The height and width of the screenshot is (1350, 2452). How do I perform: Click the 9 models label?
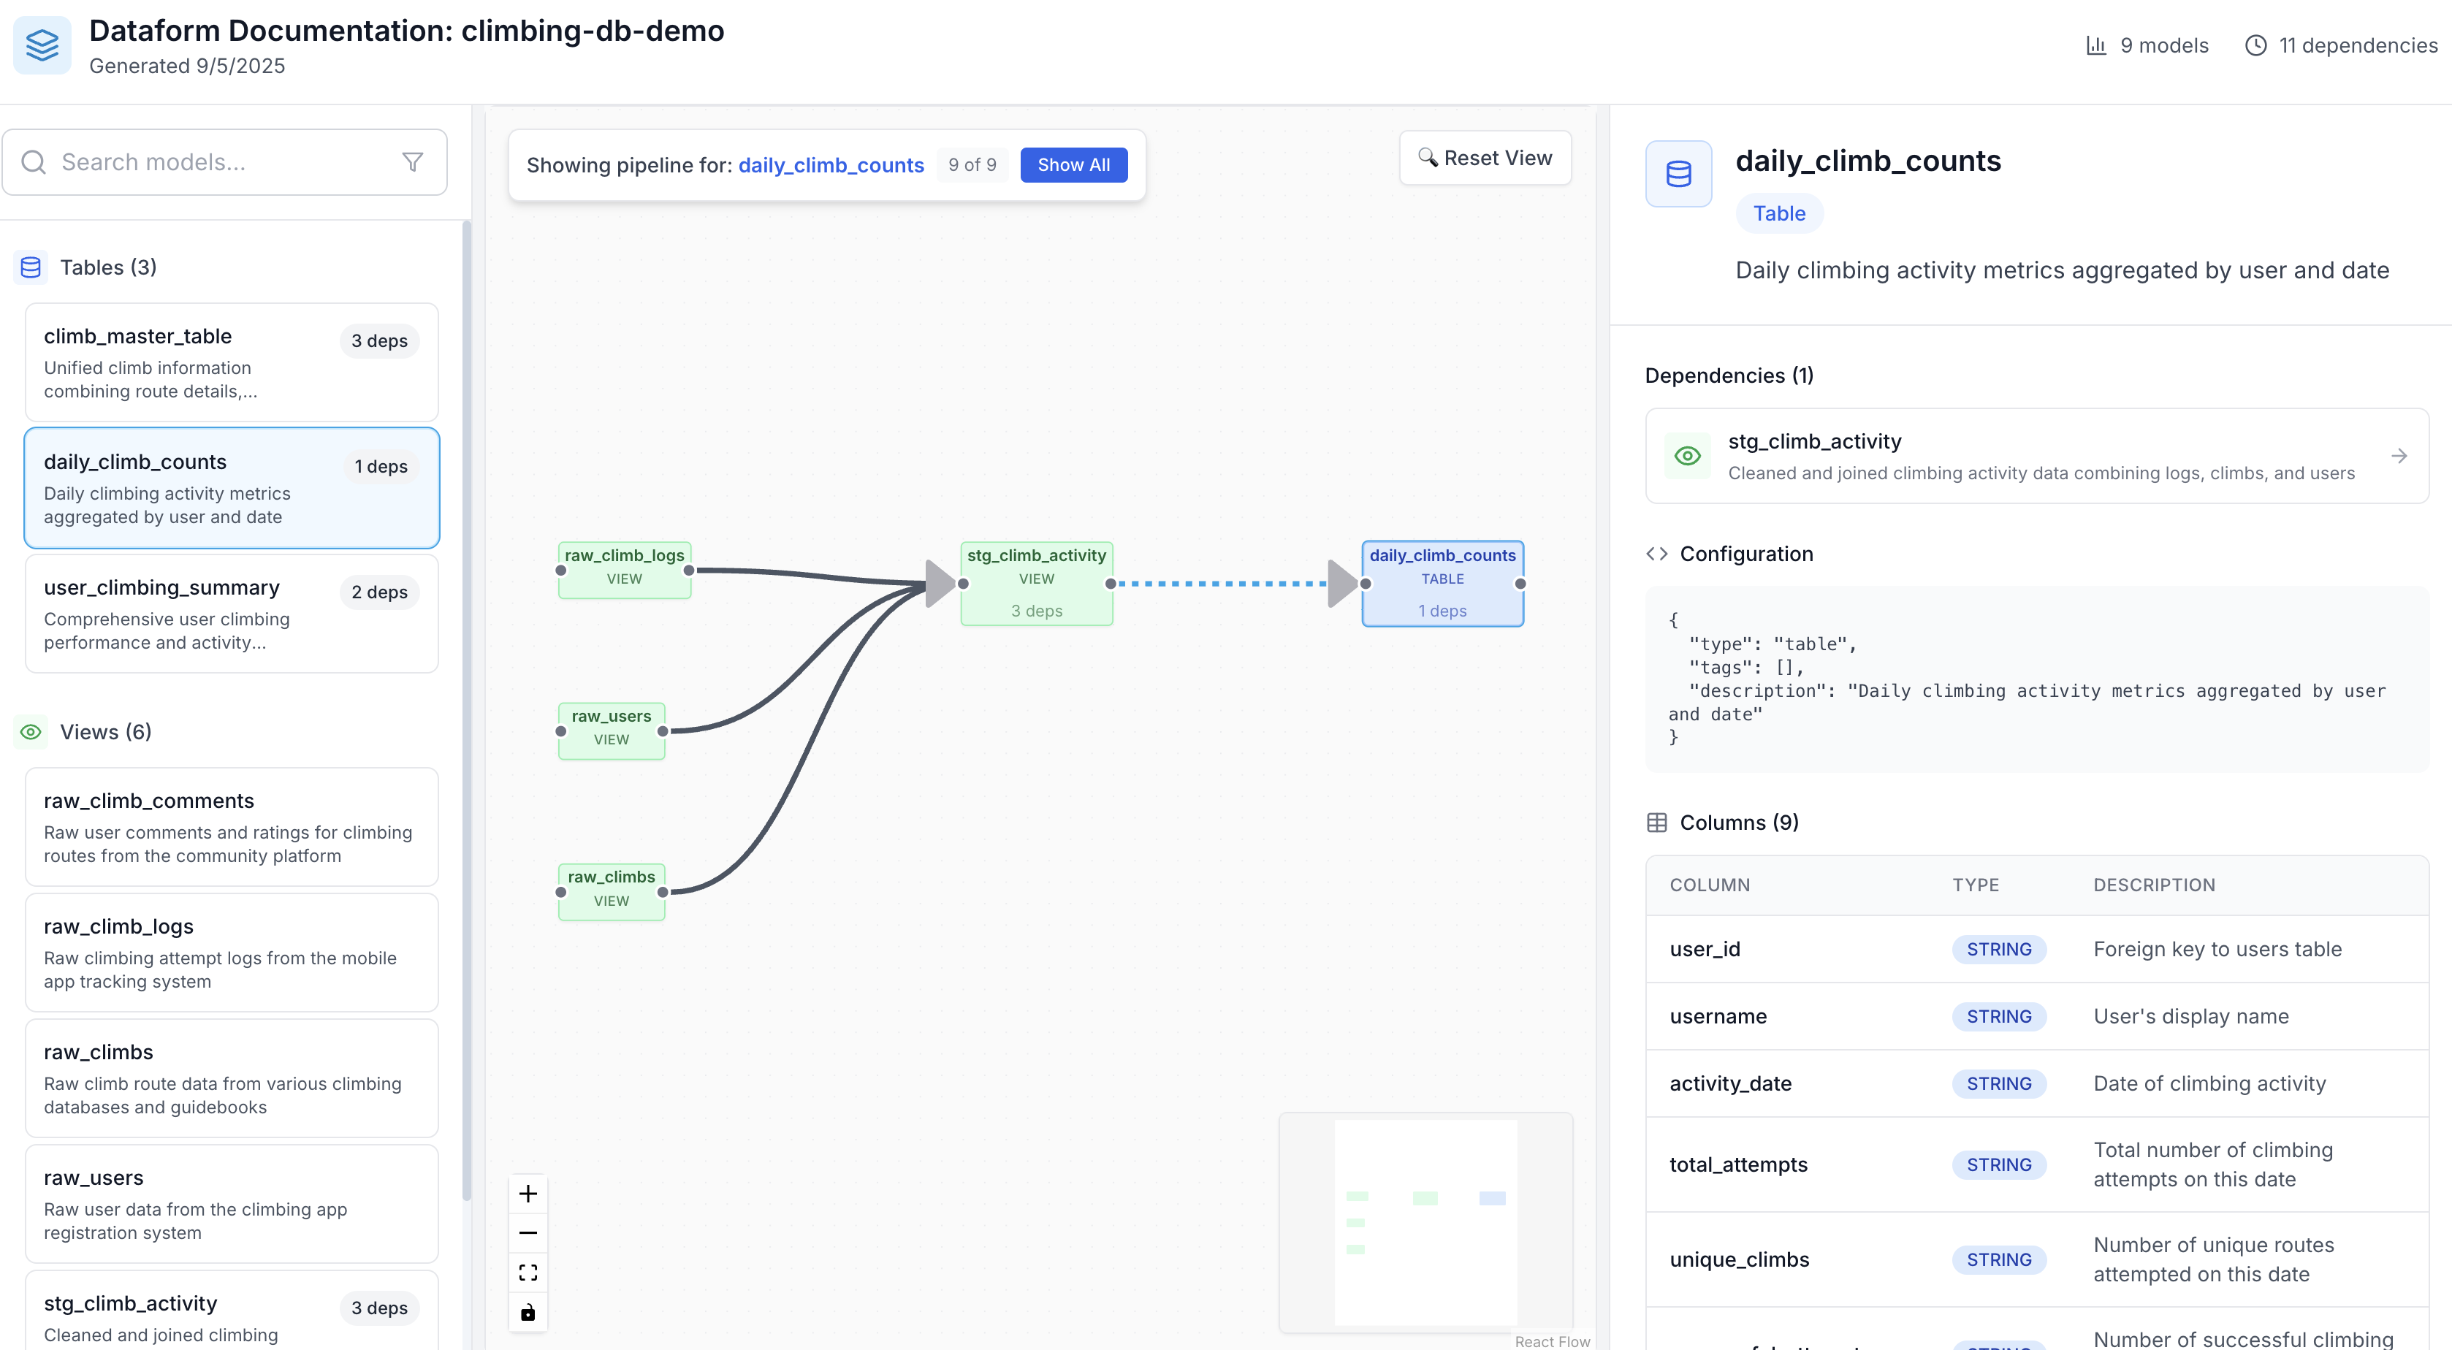click(x=2163, y=46)
